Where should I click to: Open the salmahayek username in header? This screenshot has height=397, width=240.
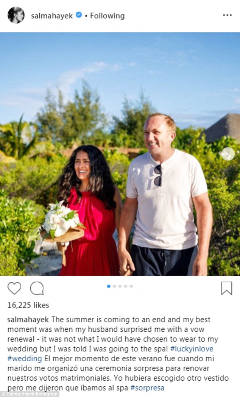pos(52,16)
